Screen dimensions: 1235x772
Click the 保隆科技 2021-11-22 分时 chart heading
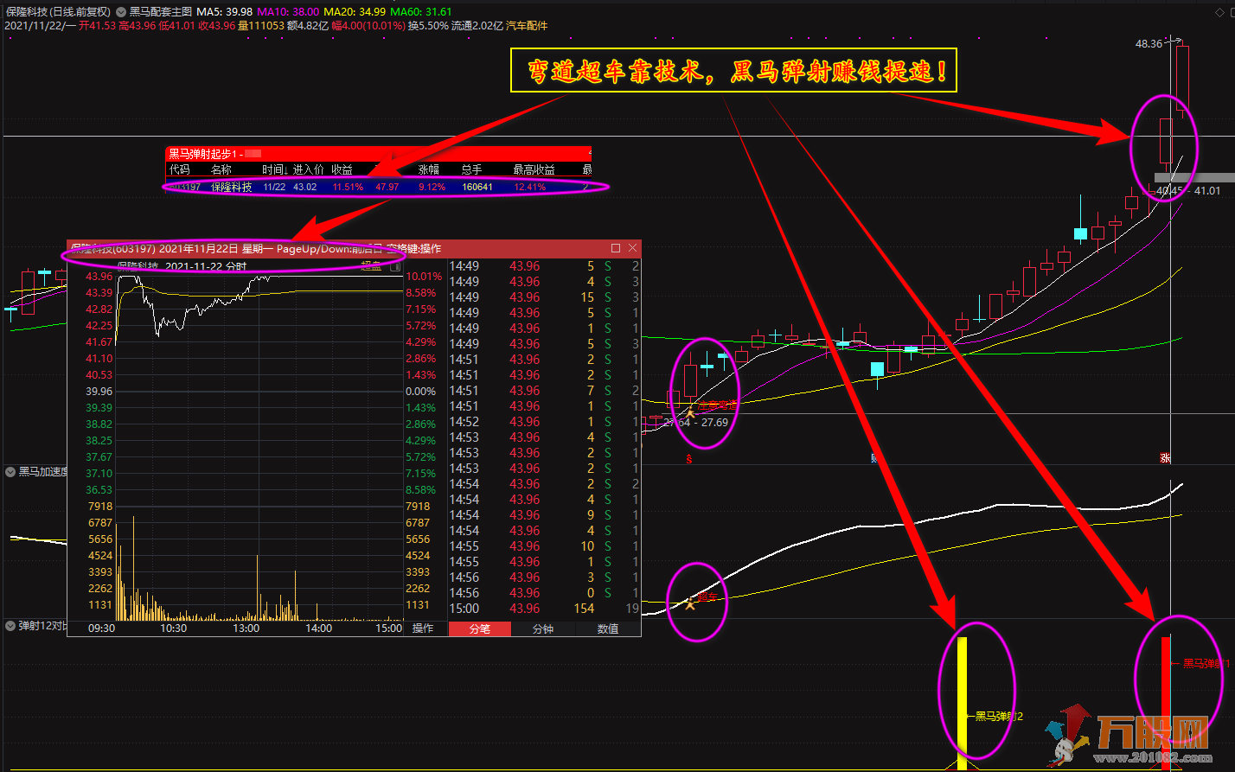(182, 266)
